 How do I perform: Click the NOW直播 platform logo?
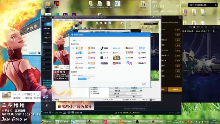(129, 58)
